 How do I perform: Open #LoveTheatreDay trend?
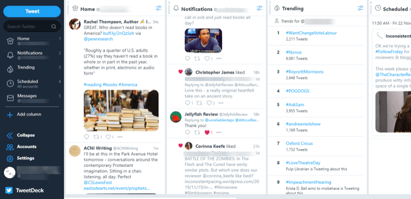tap(303, 163)
